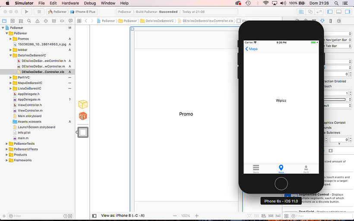Open the breakpoint navigator
Image resolution: width=354 pixels, height=221 pixels.
point(62,21)
